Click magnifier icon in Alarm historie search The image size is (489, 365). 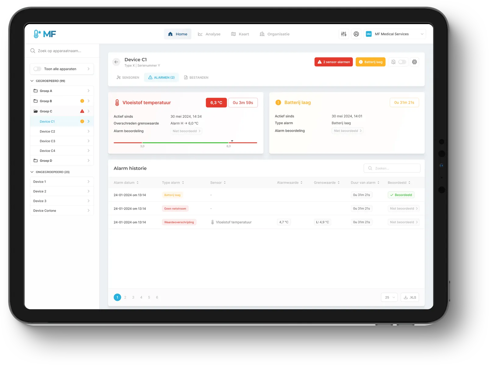[x=370, y=168]
